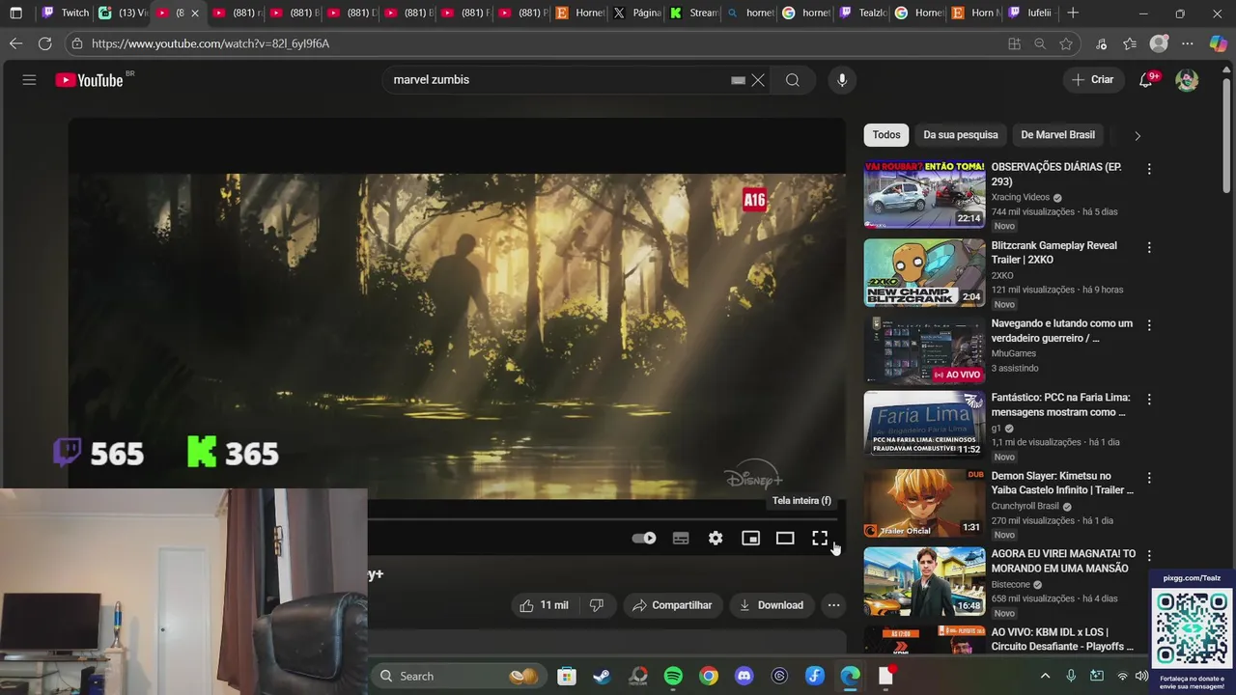Open the Xracing Videos channel name

pyautogui.click(x=1021, y=197)
